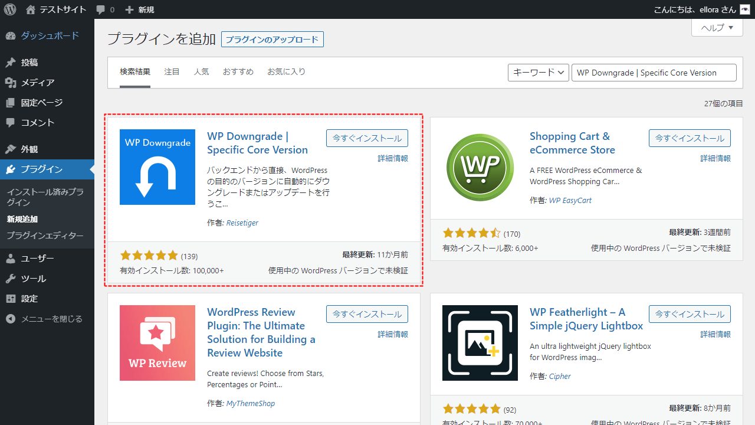This screenshot has width=755, height=425.
Task: Open インストール済みプラグイン submenu item
Action: point(47,197)
